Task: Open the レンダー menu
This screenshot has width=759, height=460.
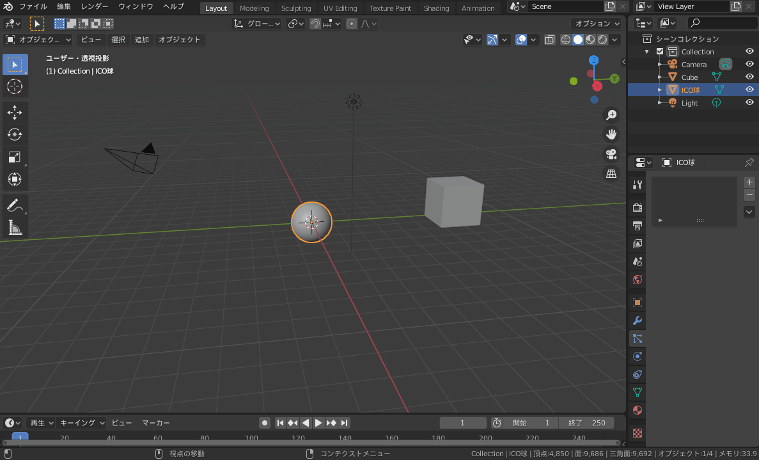Action: click(x=95, y=6)
